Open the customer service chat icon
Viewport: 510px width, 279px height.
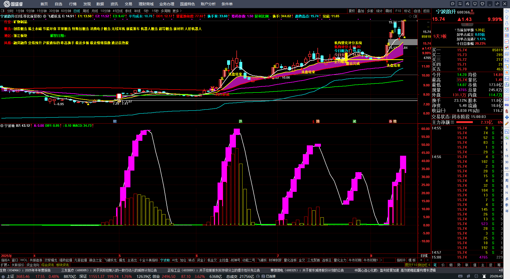pyautogui.click(x=453, y=4)
